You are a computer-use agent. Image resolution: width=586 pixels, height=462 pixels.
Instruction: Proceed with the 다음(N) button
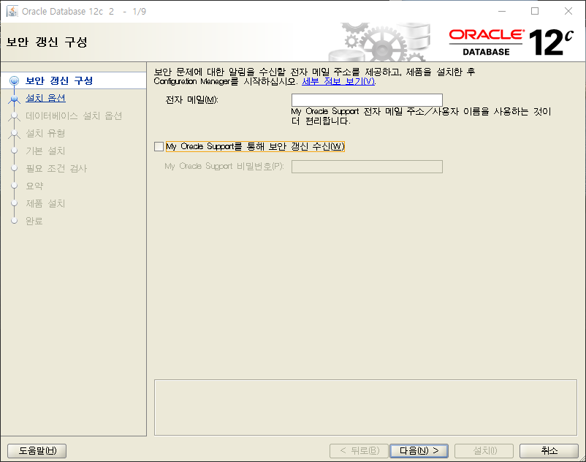[419, 451]
